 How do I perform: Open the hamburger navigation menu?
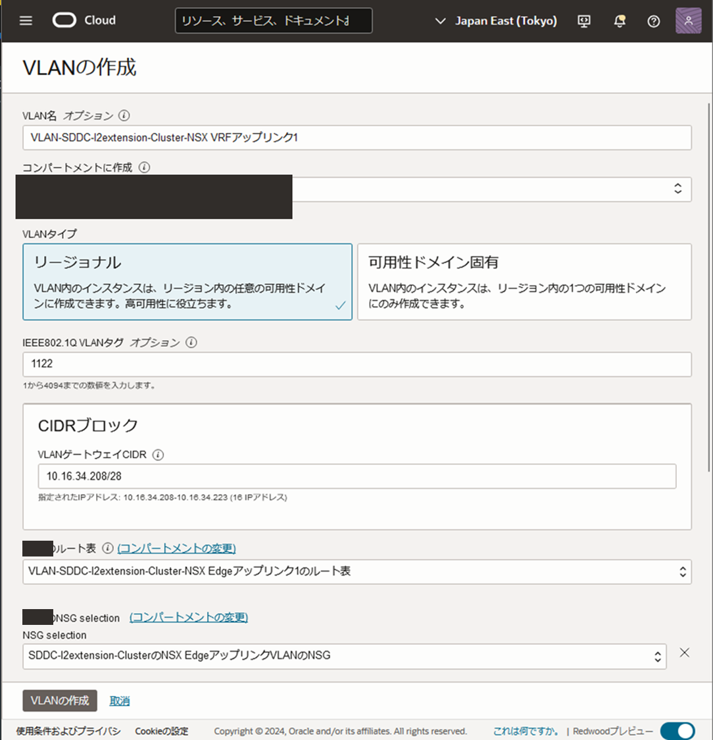[26, 21]
